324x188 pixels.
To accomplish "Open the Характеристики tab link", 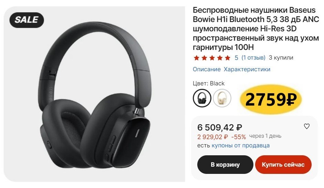I will tap(247, 69).
